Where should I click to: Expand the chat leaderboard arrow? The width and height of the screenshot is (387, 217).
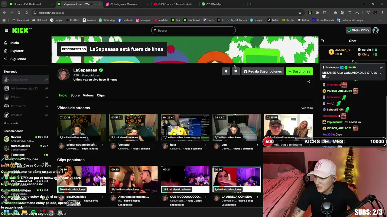tap(353, 60)
